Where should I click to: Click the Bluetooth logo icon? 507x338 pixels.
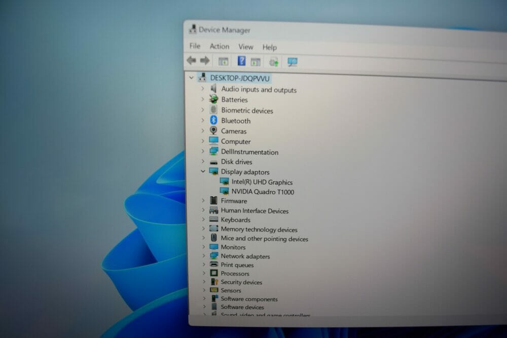point(213,120)
